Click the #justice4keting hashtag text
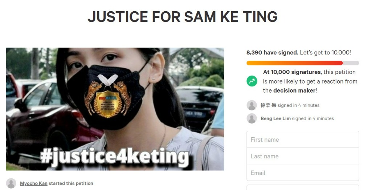392x190 pixels. [x=114, y=157]
